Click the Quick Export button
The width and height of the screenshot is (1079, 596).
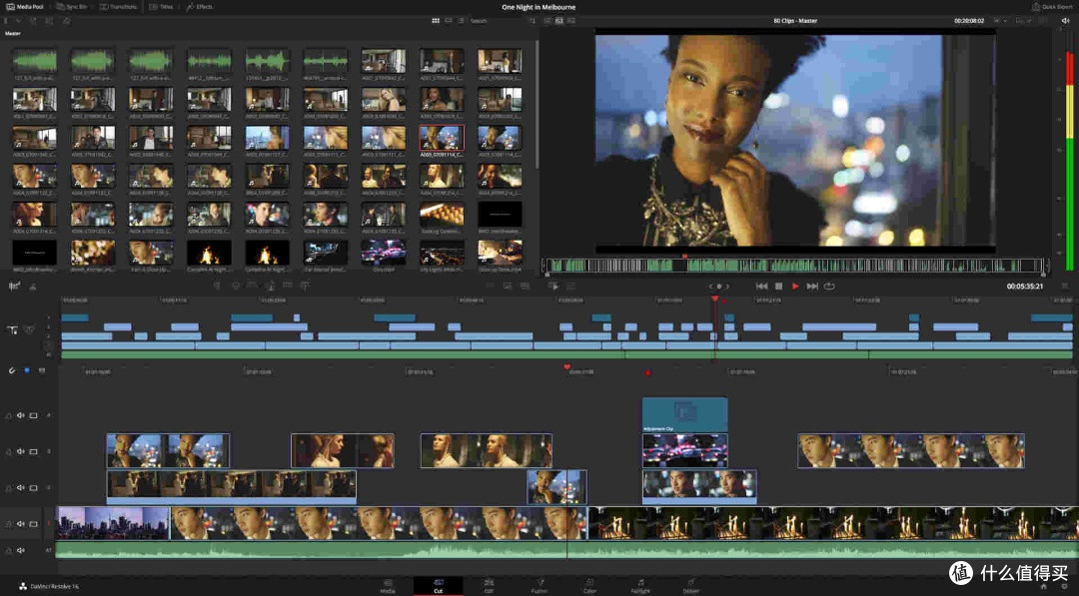point(1051,7)
